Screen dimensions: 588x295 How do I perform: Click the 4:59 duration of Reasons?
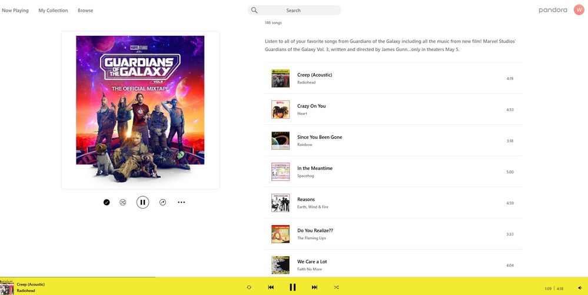tap(510, 203)
